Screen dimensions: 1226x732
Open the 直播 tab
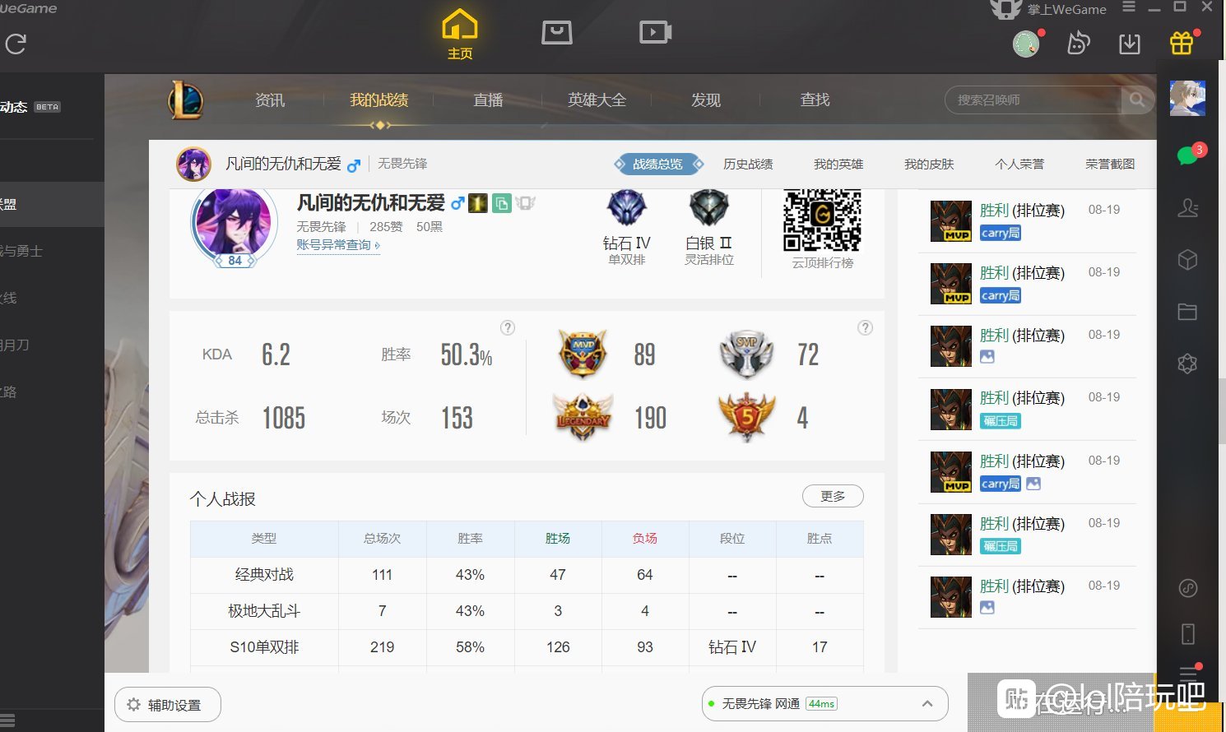pyautogui.click(x=488, y=100)
